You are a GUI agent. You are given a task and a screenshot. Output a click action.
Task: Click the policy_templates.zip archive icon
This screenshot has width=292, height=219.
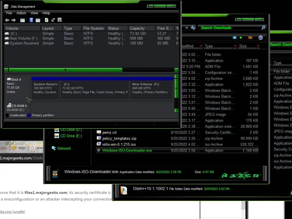pos(99,138)
